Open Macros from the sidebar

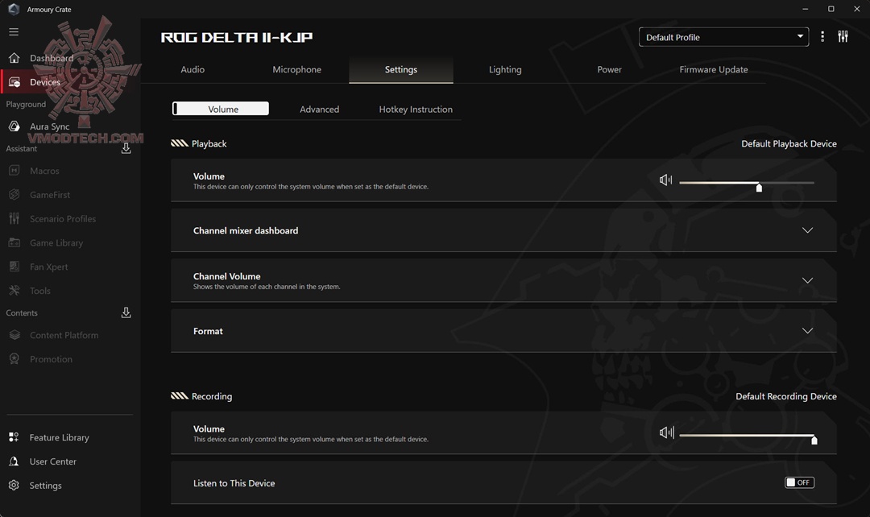44,171
